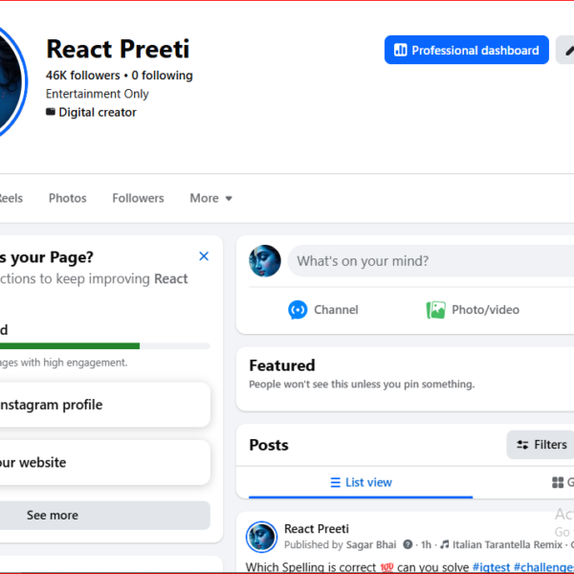Viewport: 574px width, 574px height.
Task: Open the Followers tab
Action: pyautogui.click(x=138, y=198)
